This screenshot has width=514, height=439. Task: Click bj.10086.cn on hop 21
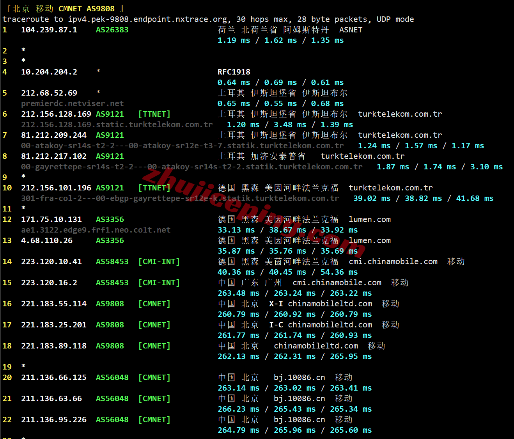[x=300, y=398]
